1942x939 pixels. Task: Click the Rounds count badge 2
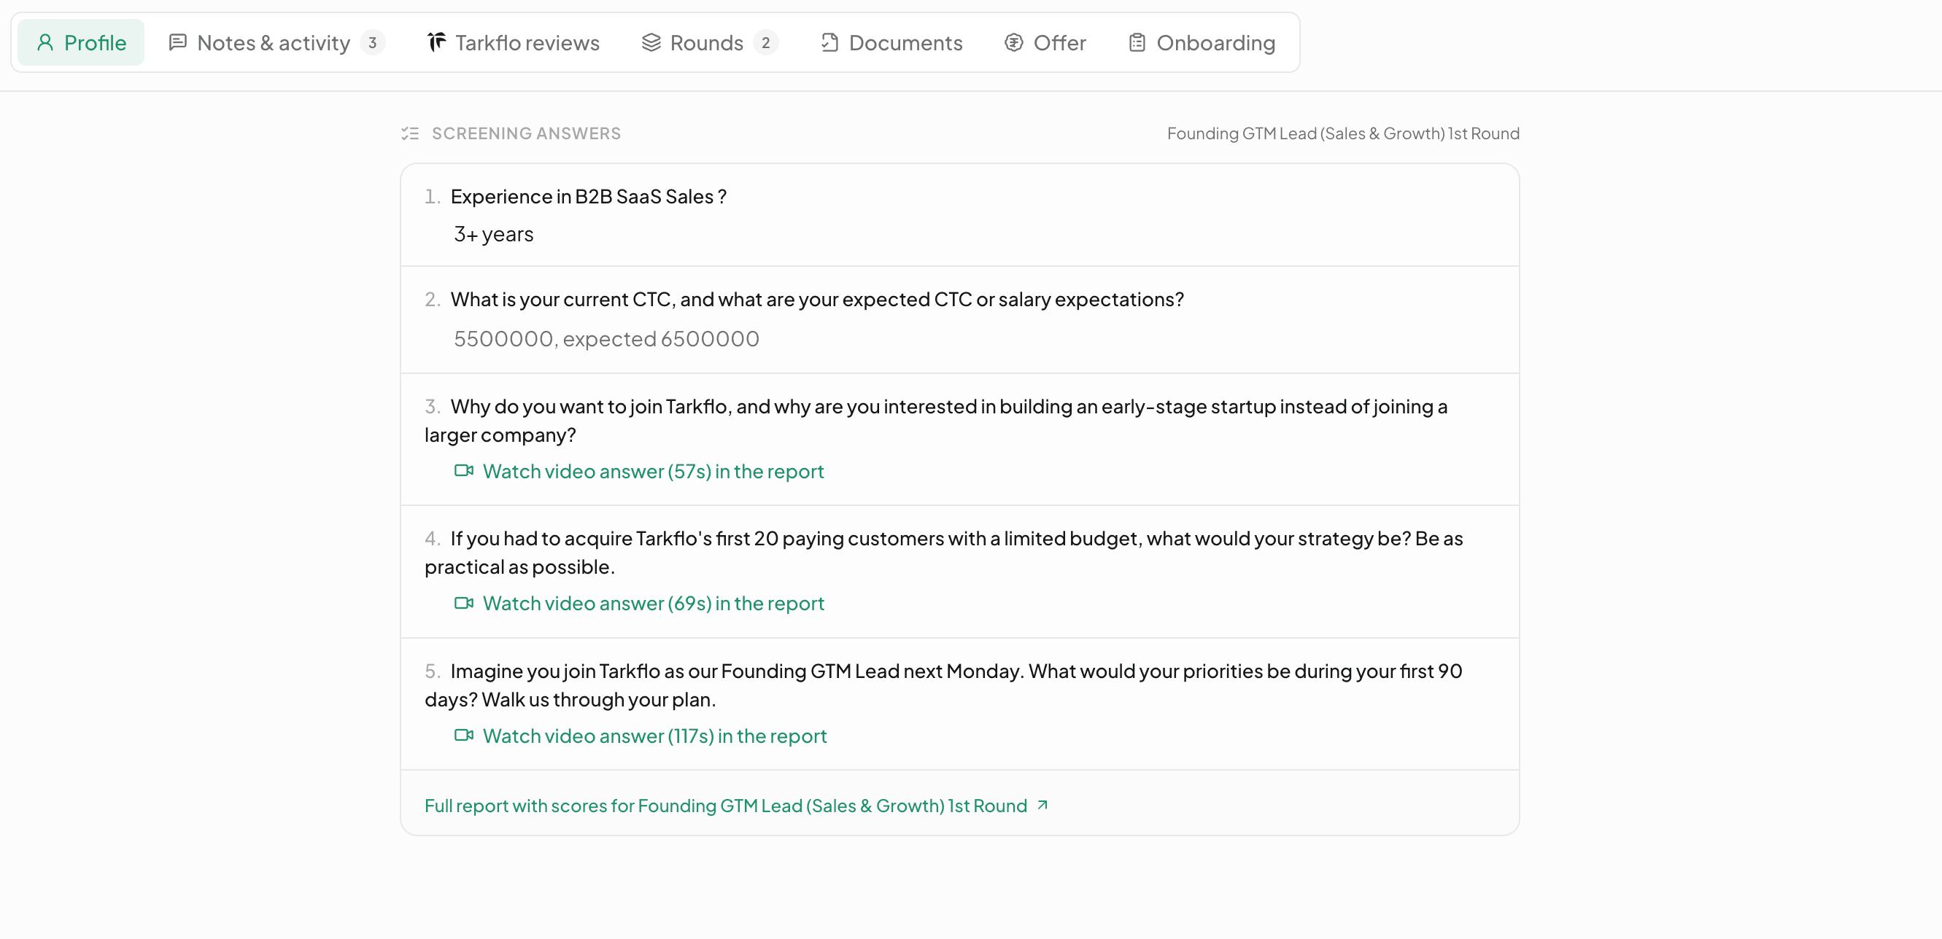[766, 42]
